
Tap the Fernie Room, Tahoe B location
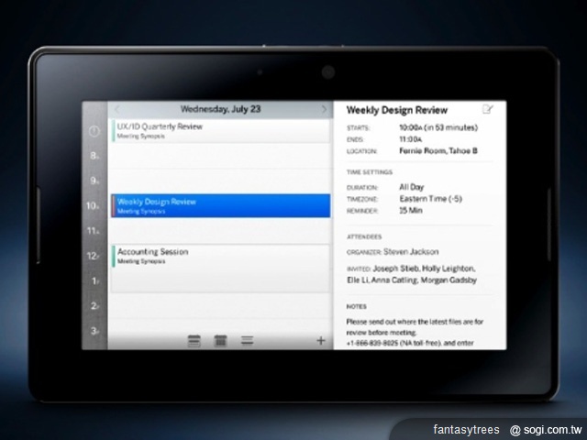click(438, 149)
